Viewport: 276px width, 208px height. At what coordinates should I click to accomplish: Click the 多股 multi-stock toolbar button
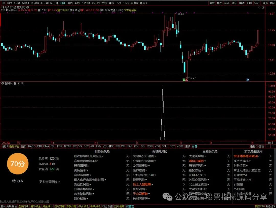227,3
